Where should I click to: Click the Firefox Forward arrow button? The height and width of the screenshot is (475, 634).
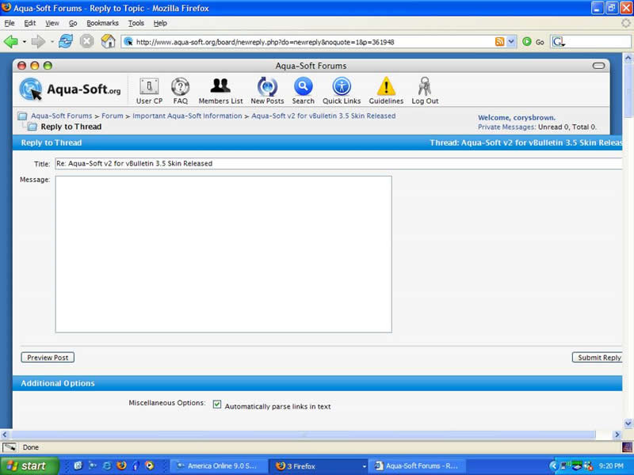coord(38,42)
